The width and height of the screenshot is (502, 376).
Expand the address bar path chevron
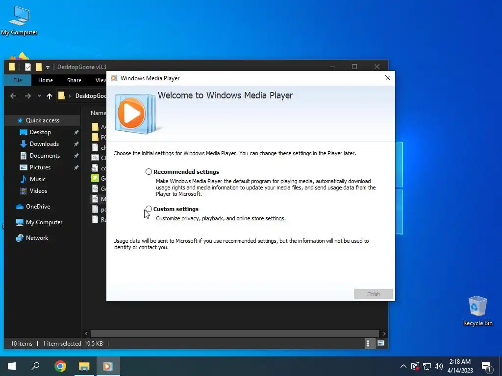click(70, 96)
